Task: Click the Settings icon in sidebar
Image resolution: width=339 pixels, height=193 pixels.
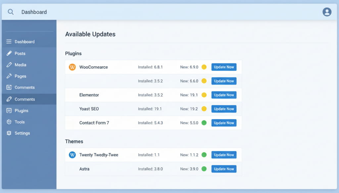Action: coord(9,133)
